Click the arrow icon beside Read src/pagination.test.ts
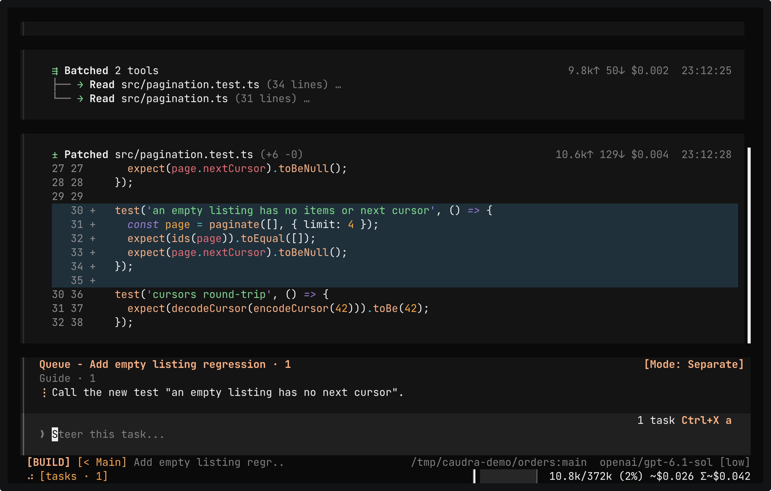Image resolution: width=771 pixels, height=491 pixels. pos(80,85)
